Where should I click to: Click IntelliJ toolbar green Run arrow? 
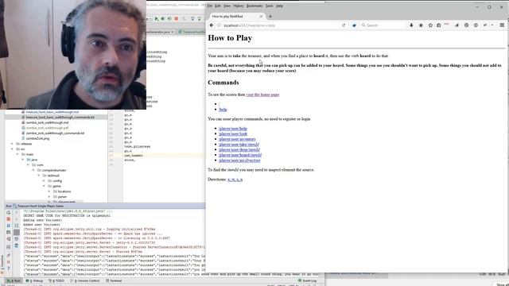(x=157, y=19)
